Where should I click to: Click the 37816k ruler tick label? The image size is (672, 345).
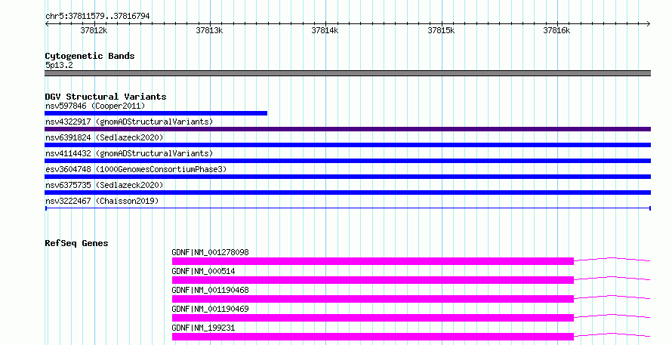[x=556, y=30]
